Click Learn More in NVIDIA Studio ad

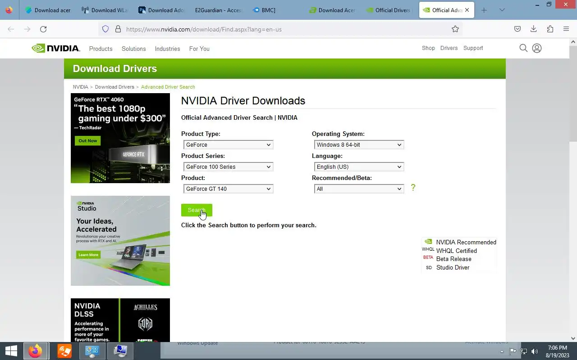point(88,255)
